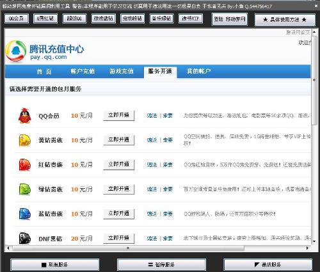Click the yellow diamond 黄钻贵族 icon
Viewport: 320px width, 272px height.
(x=25, y=140)
